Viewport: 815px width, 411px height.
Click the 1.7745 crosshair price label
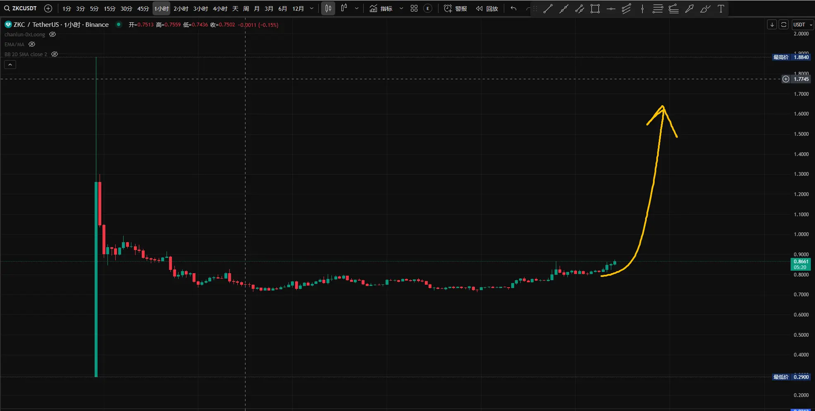pos(801,79)
